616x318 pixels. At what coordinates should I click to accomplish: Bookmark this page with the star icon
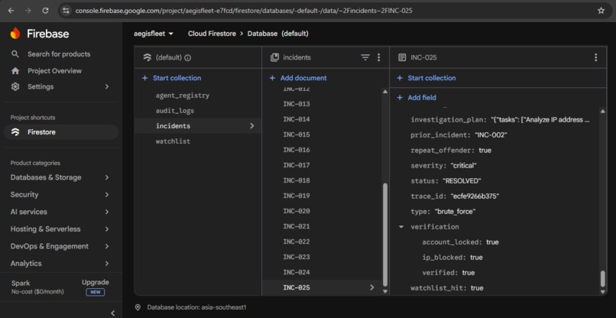pos(601,11)
